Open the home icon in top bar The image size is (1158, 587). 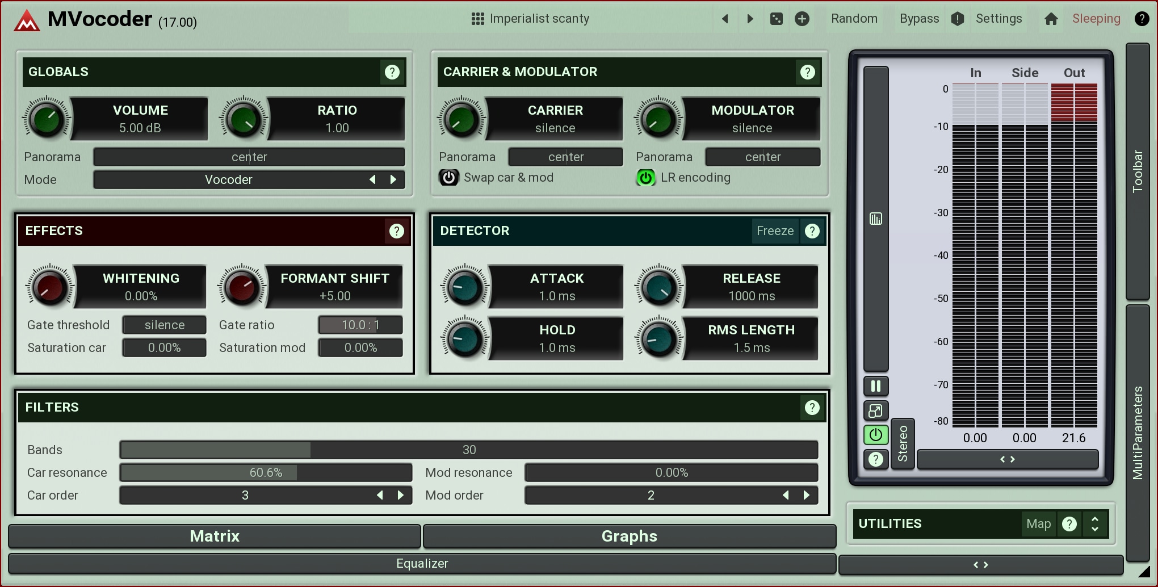click(1051, 19)
